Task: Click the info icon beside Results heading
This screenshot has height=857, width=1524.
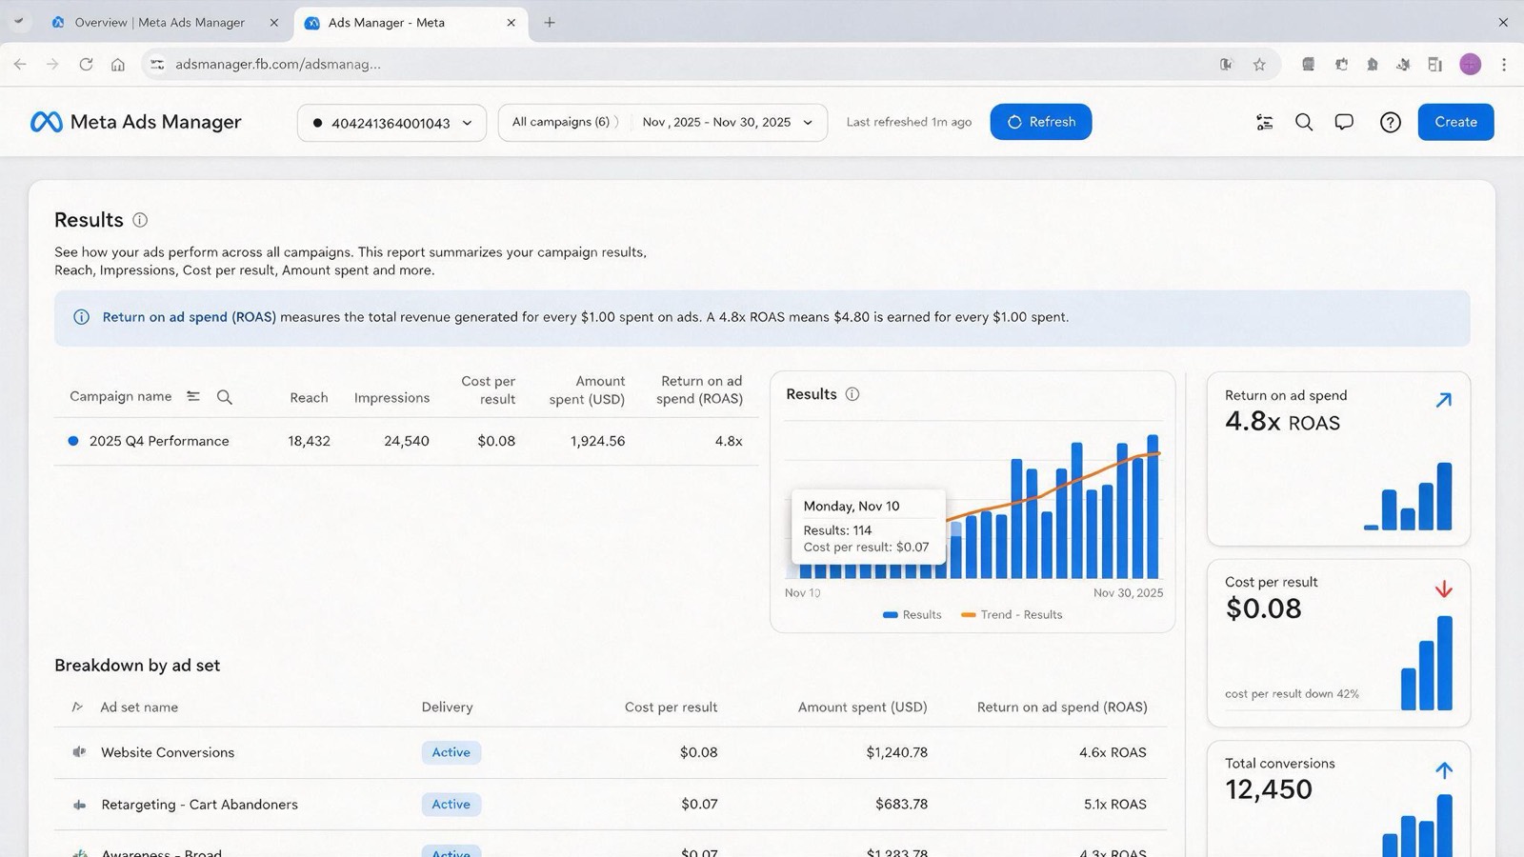Action: [x=140, y=220]
